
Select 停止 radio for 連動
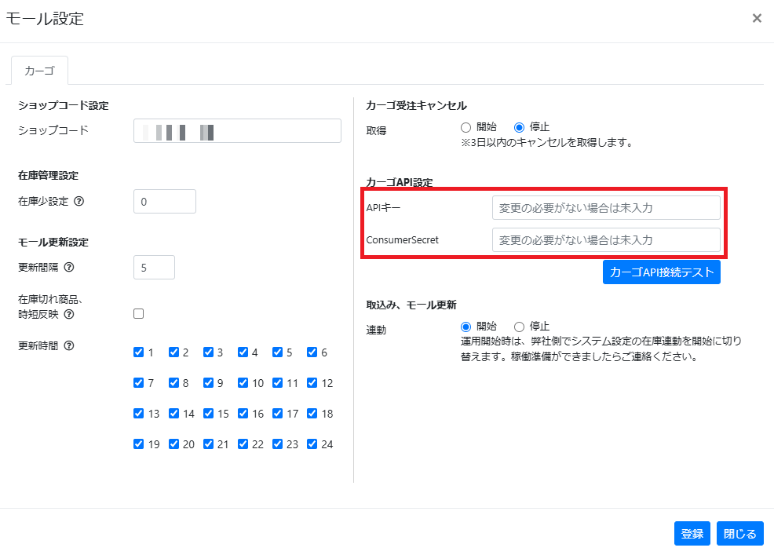coord(519,327)
